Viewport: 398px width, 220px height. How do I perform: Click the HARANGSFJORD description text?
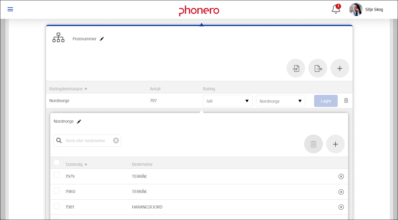[x=147, y=207]
